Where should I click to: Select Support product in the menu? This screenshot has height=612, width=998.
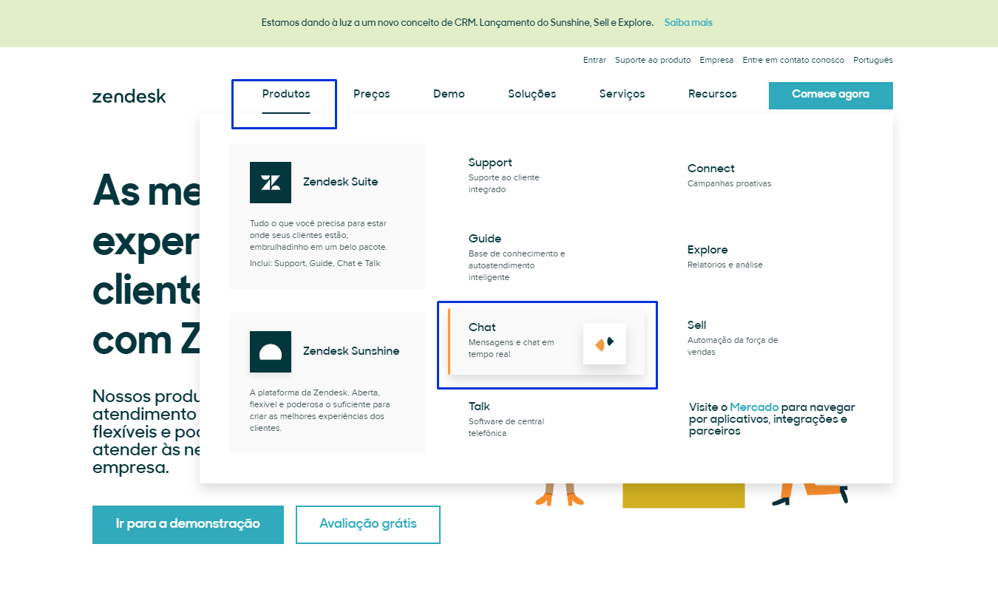click(x=490, y=163)
